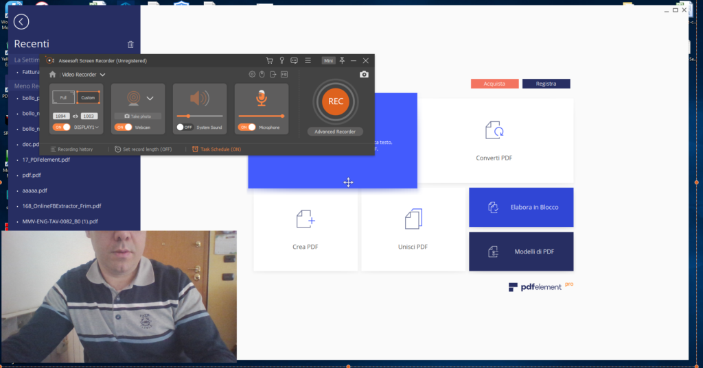
Task: Open the shopping cart purchase icon
Action: (x=269, y=60)
